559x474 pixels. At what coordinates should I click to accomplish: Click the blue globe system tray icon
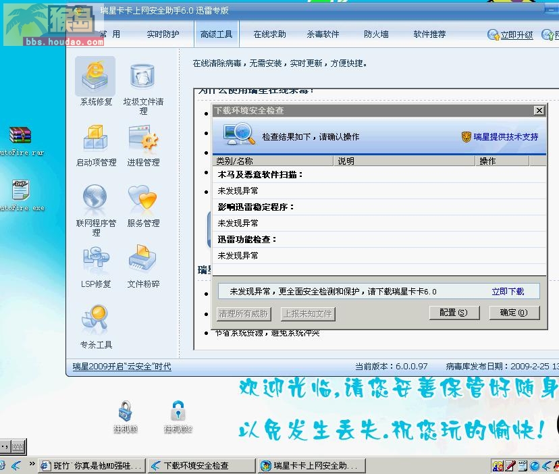click(x=535, y=465)
